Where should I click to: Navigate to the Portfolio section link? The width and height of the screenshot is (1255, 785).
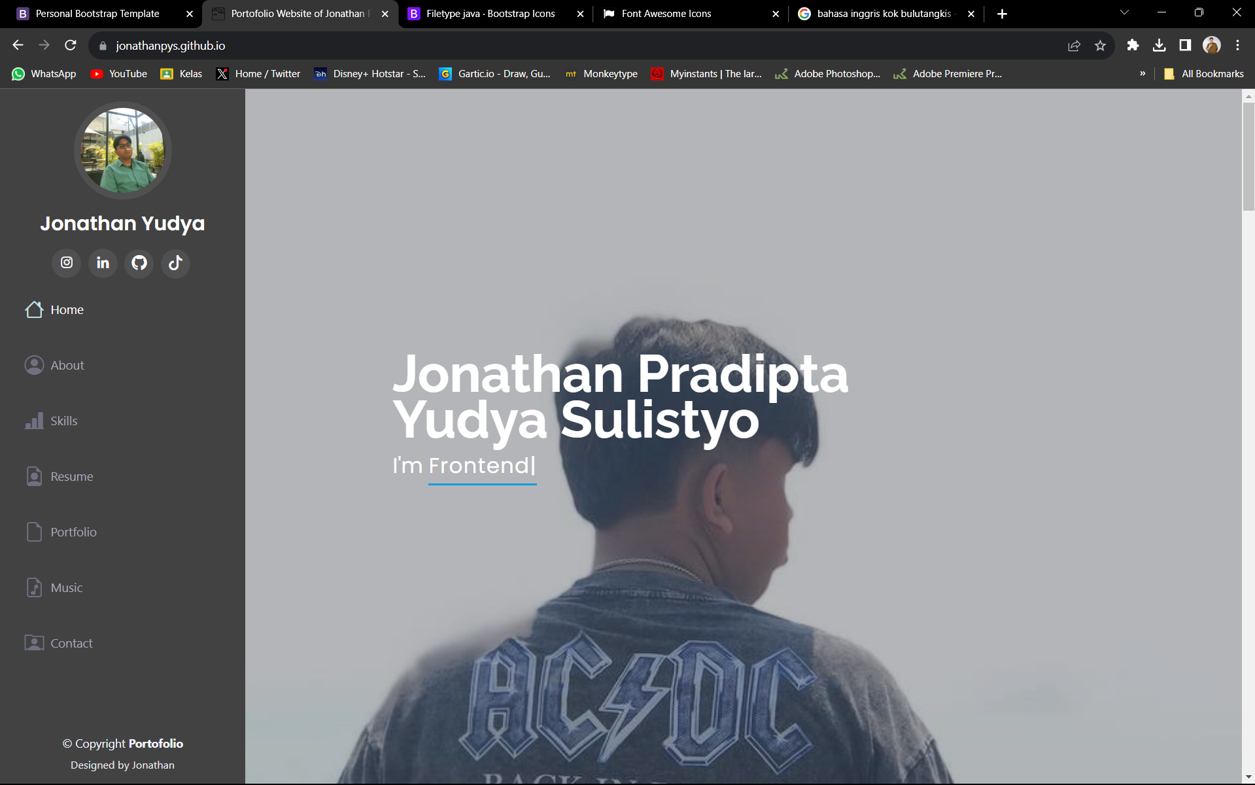[x=74, y=532]
